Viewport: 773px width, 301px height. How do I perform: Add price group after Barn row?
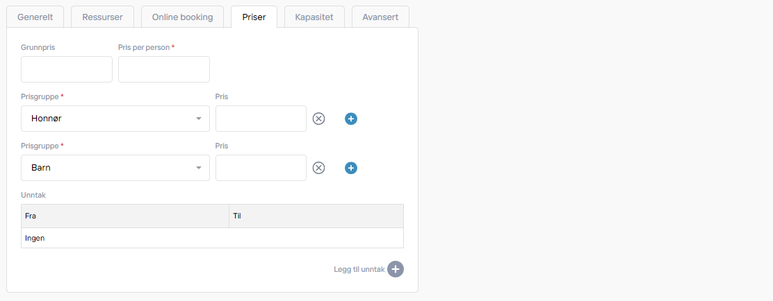350,168
